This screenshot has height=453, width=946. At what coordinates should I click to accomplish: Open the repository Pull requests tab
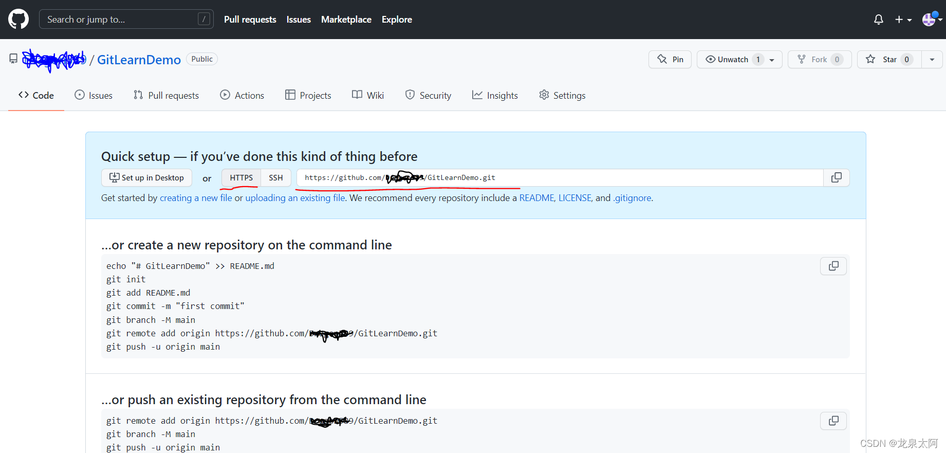(166, 95)
